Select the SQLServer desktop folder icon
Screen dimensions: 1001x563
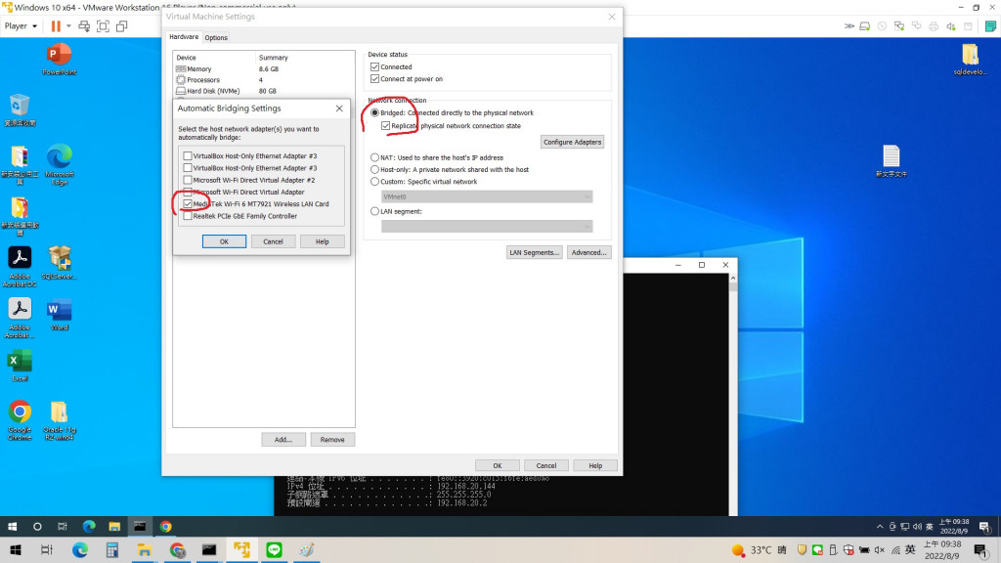click(x=59, y=263)
